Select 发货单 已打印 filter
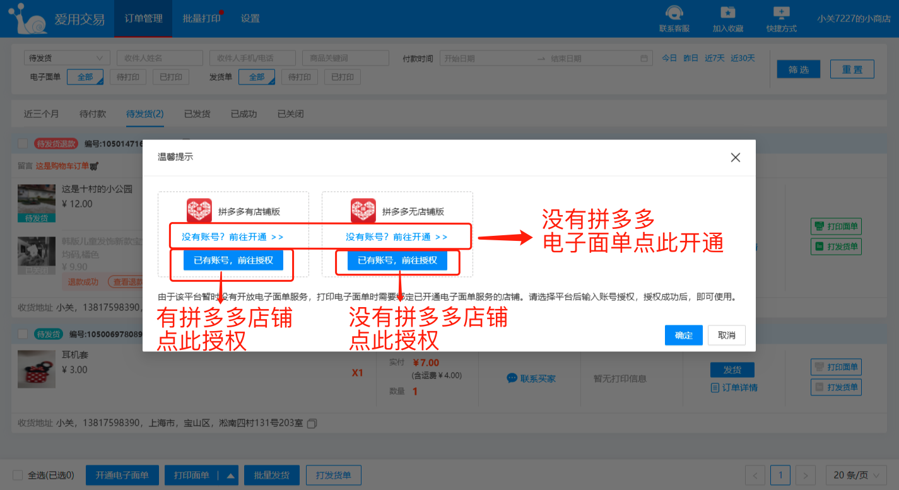Image resolution: width=899 pixels, height=490 pixels. 343,77
